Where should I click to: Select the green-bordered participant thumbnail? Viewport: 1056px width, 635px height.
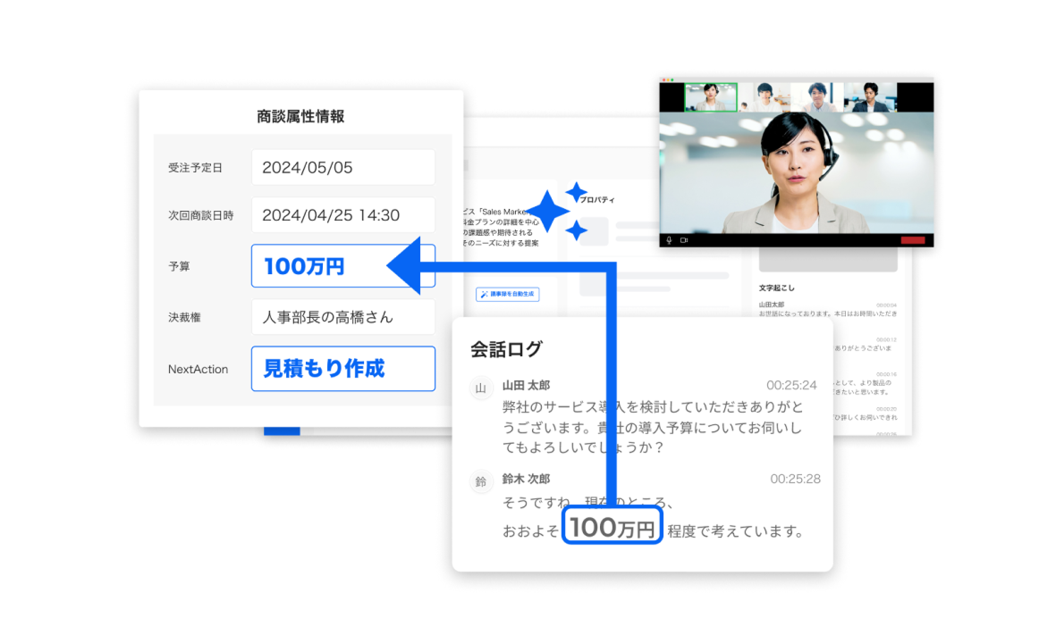point(711,97)
